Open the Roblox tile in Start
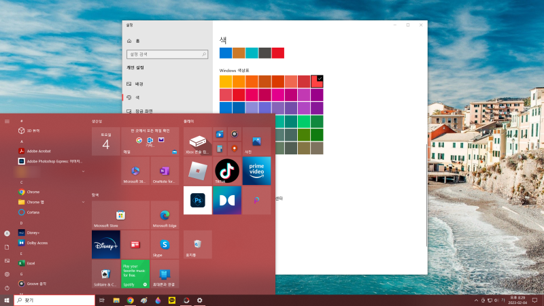The image size is (544, 306). click(x=197, y=171)
